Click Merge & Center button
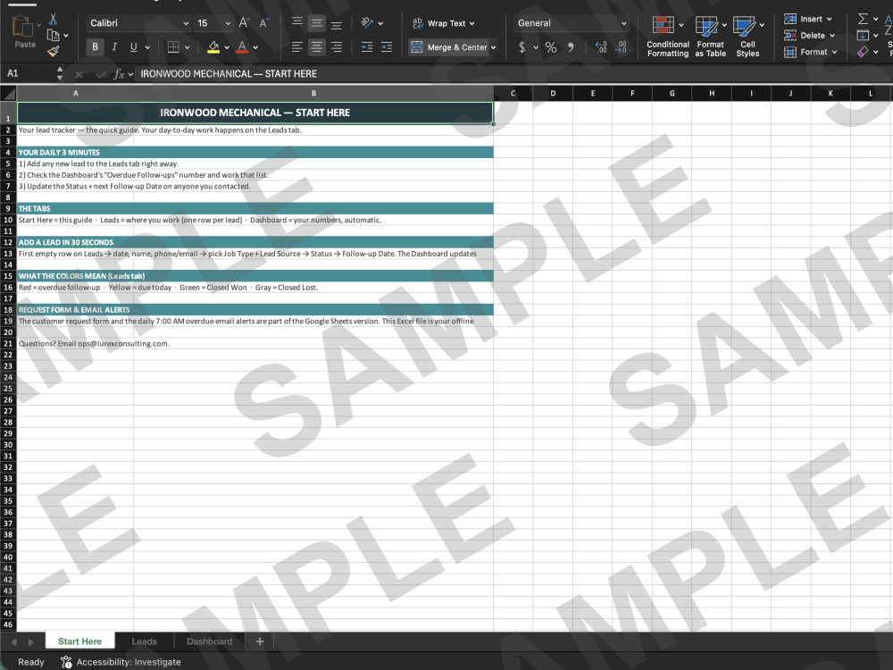This screenshot has width=893, height=670. click(449, 47)
